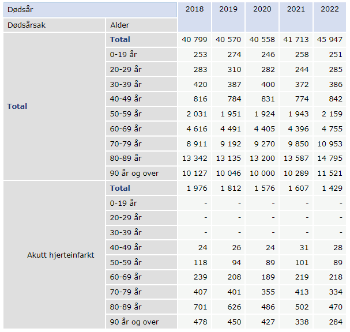Click value 284 in Akutt hjerteinfarkt 90 år og over

pyautogui.click(x=336, y=322)
